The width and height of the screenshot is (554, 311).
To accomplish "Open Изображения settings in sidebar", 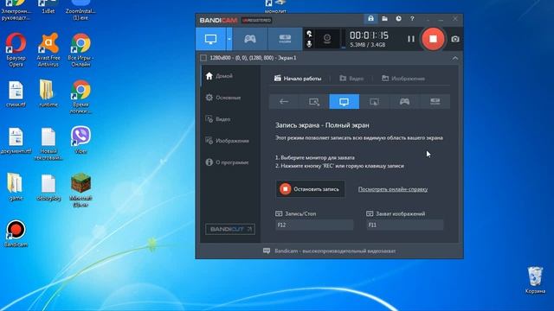I will coord(227,141).
